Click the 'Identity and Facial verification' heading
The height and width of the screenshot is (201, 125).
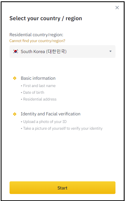50,114
